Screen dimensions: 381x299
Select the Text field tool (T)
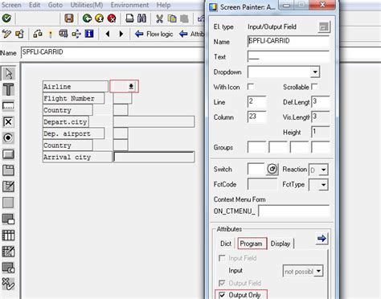[8, 89]
